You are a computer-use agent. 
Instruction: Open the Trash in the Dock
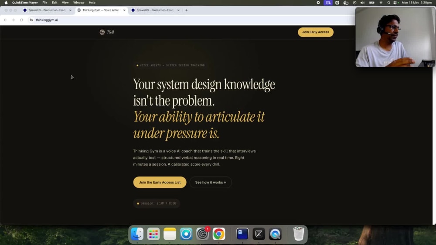click(x=299, y=234)
